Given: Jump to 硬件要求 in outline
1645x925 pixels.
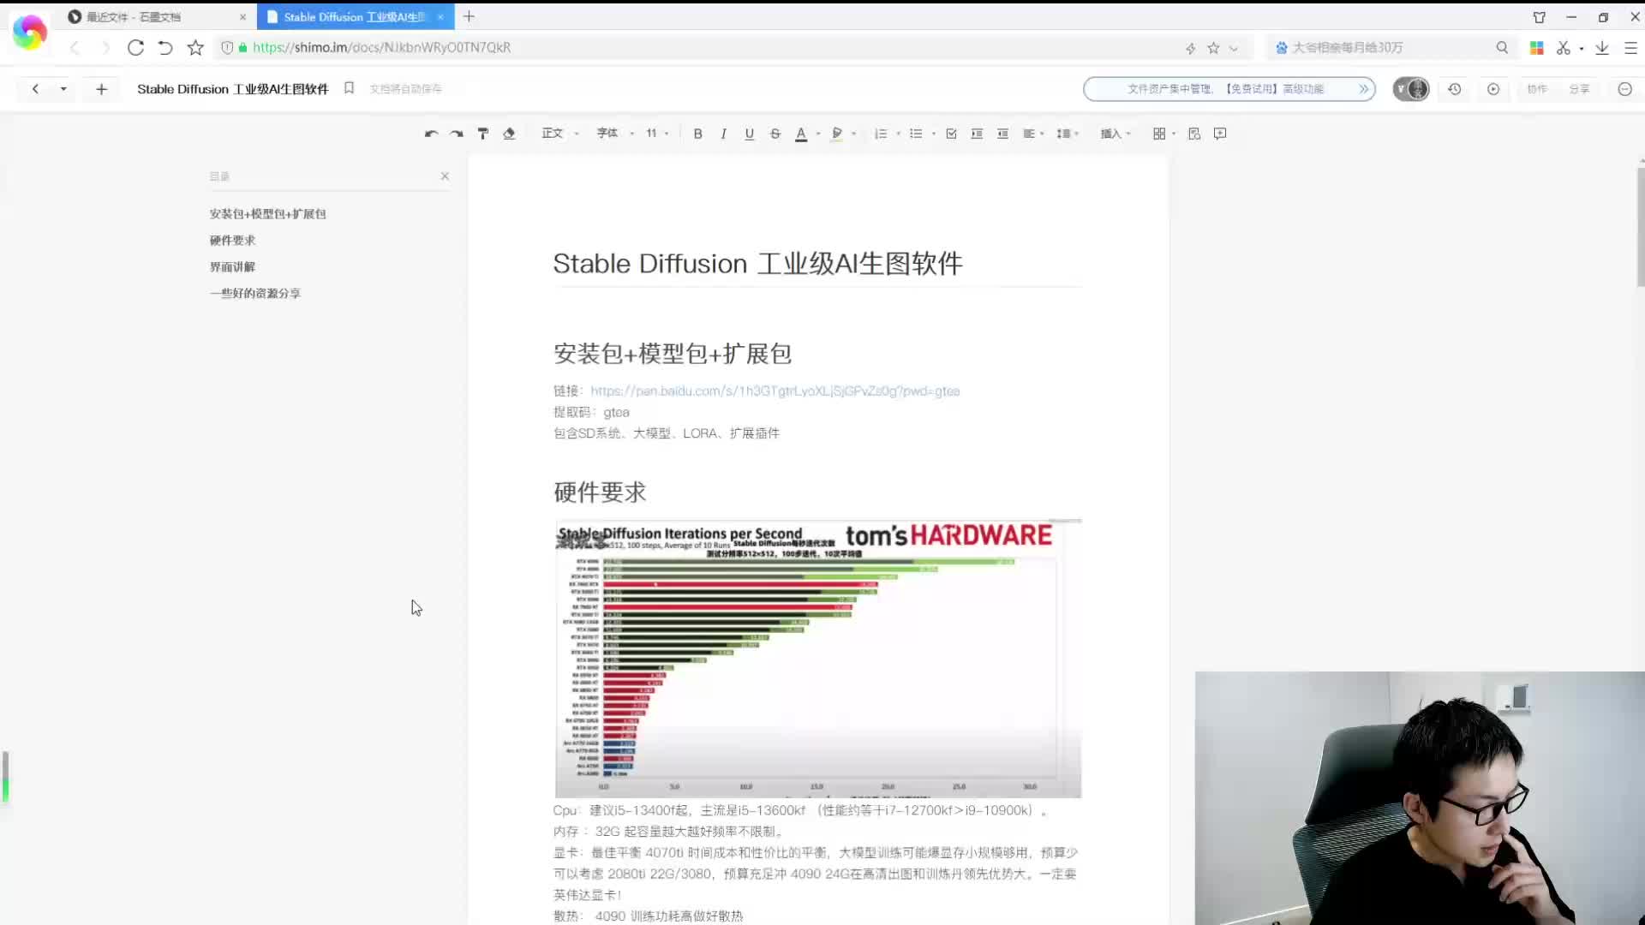Looking at the screenshot, I should 232,241.
